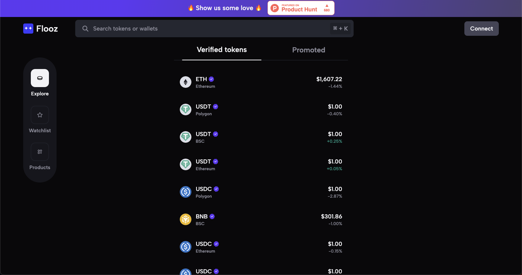The width and height of the screenshot is (522, 275).
Task: Switch to the Promoted tab
Action: (x=308, y=50)
